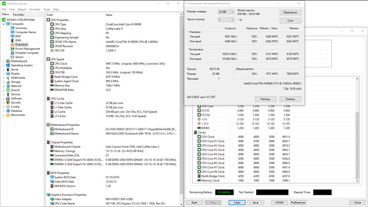Viewport: 368px width, 207px height.
Task: Click the Benchmark folder icon
Action: (x=8, y=115)
